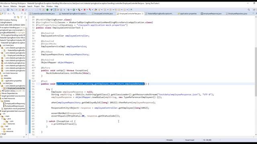Click the editor vertical scrollbar
The image size is (257, 144).
click(x=256, y=72)
